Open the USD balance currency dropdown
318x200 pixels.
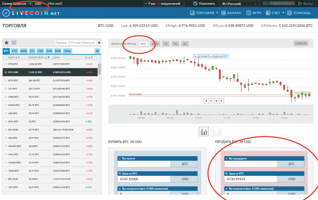coord(40,4)
